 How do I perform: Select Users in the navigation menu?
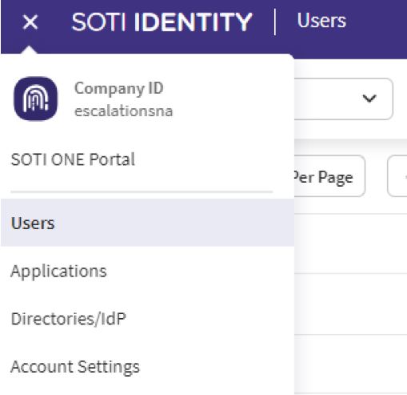147,223
